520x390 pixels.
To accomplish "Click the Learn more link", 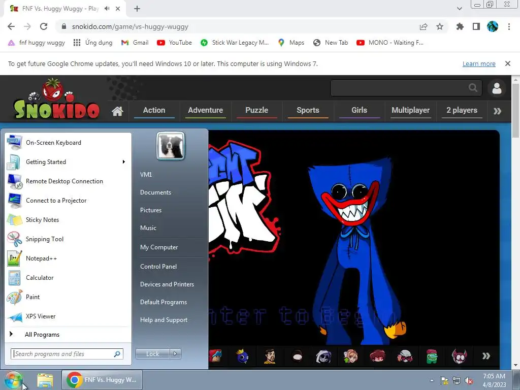I will (x=479, y=63).
